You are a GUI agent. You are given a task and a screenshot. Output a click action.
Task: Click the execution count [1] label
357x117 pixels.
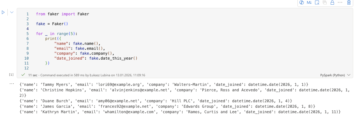tap(11, 75)
